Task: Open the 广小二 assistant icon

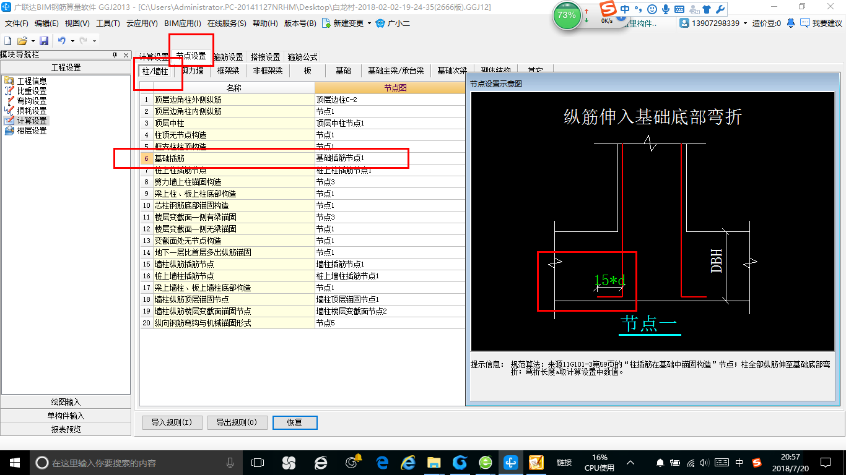Action: [380, 23]
